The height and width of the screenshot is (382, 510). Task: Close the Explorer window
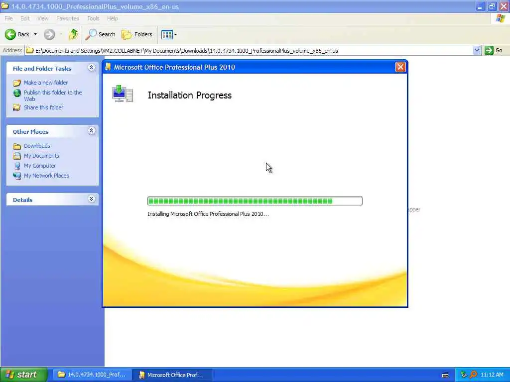coord(504,6)
